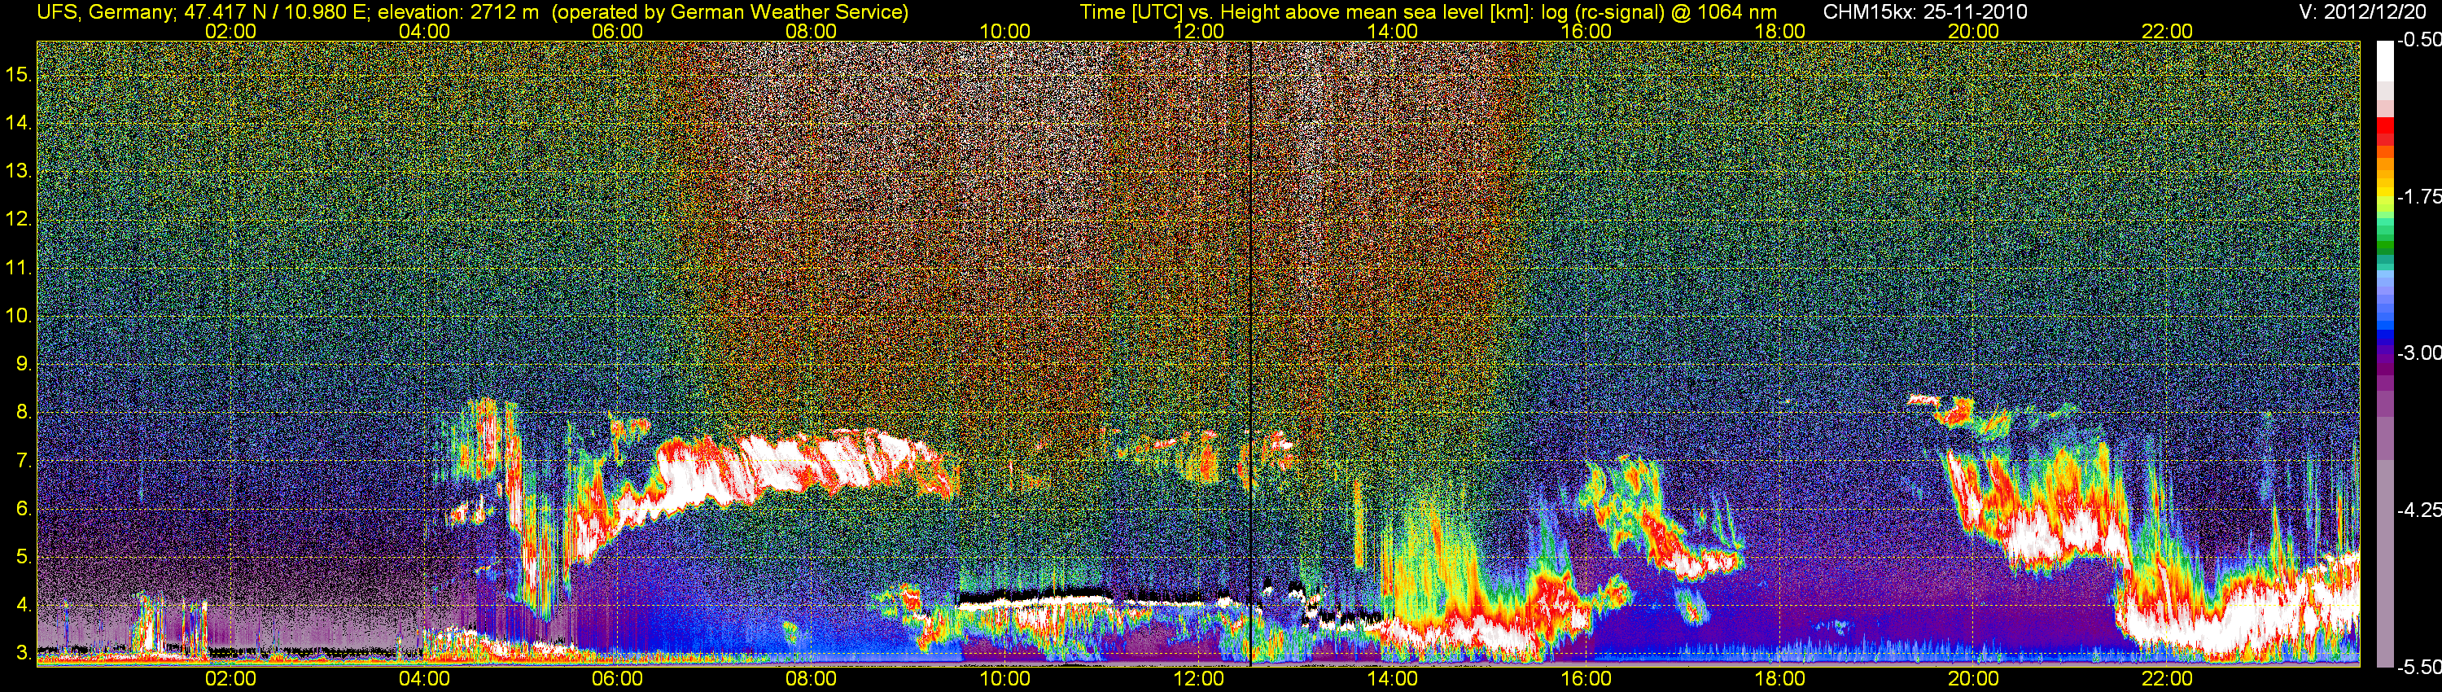Click "(operated by German Weather Service)" label
2442x692 pixels.
click(730, 12)
